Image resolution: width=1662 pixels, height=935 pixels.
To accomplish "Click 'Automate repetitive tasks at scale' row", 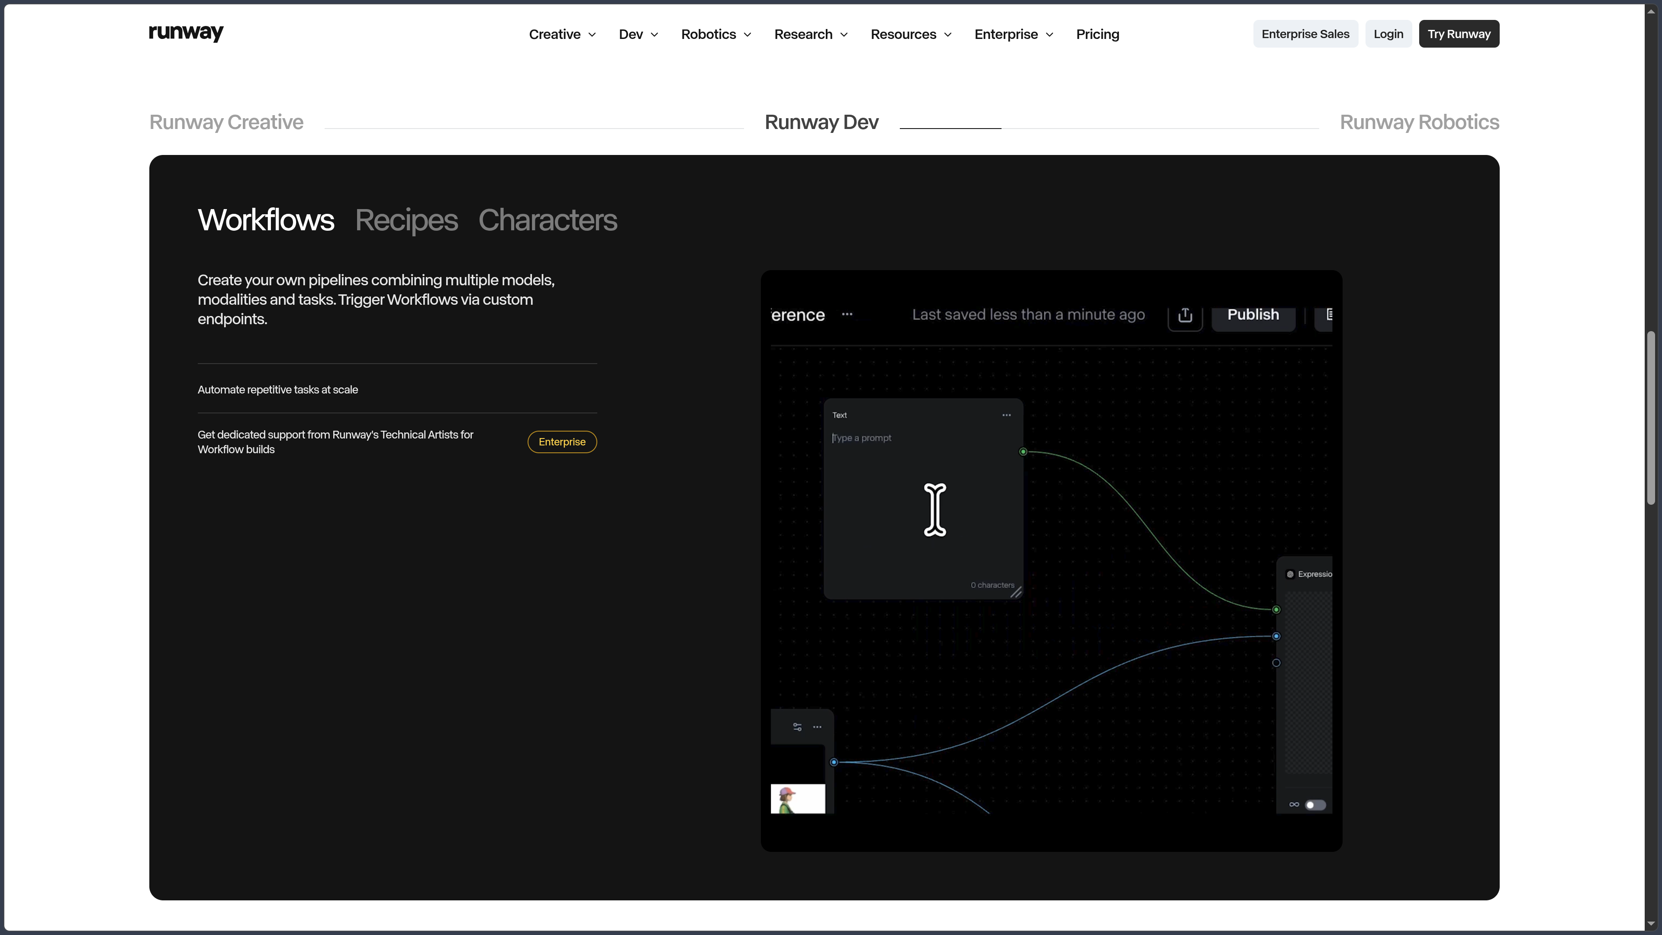I will click(x=397, y=390).
